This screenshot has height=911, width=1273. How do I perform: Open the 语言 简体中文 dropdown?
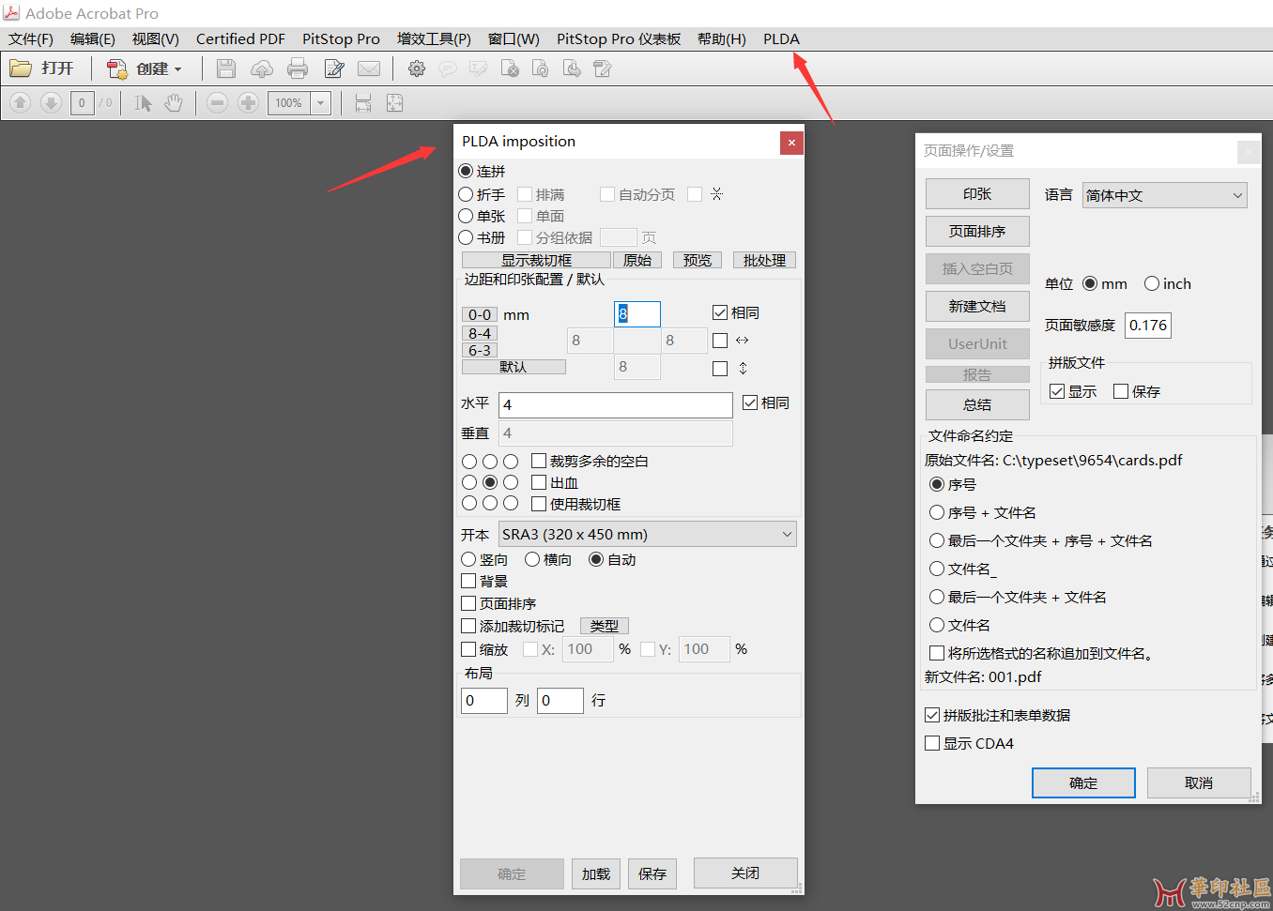point(1165,195)
